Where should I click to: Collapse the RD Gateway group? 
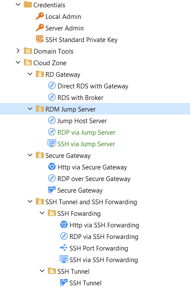[x=30, y=74]
